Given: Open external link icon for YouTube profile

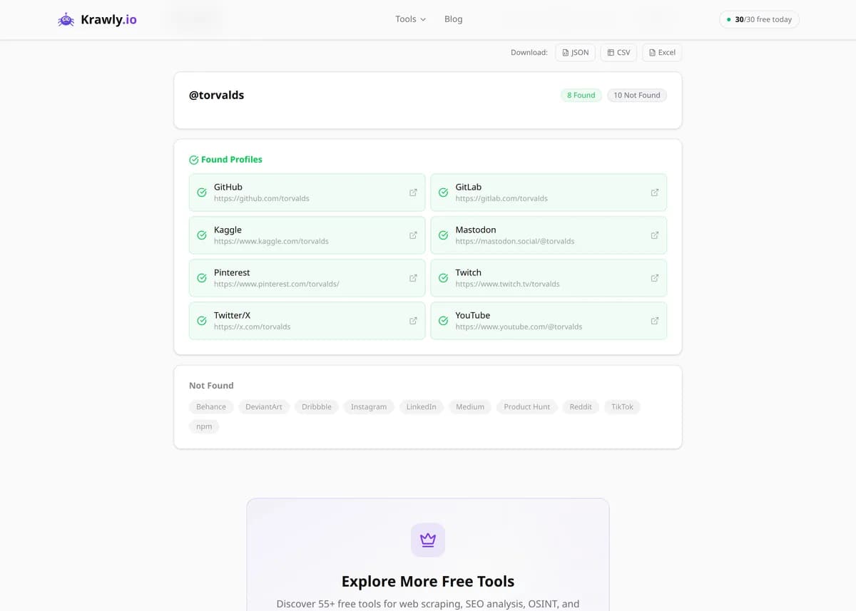Looking at the screenshot, I should point(655,321).
